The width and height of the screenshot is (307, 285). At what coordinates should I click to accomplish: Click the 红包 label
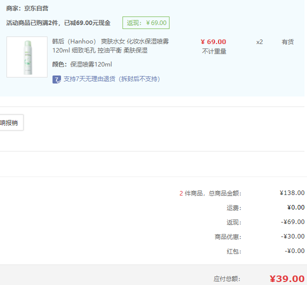click(x=234, y=251)
